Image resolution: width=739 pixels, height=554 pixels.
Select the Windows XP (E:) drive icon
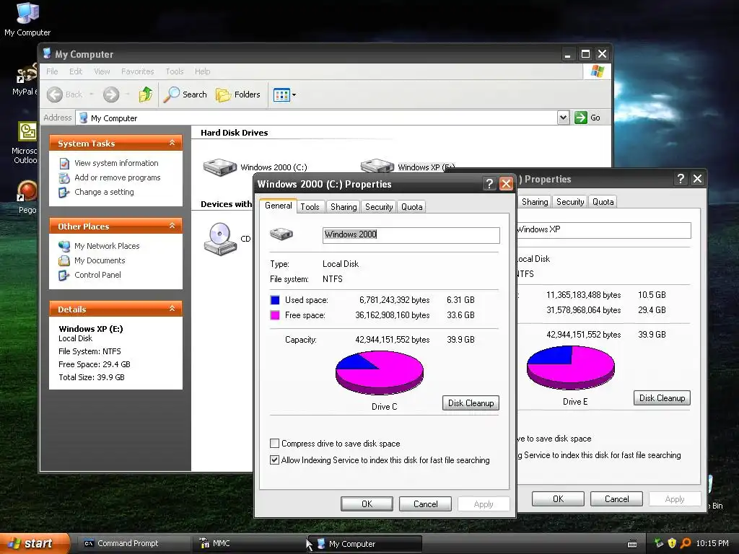point(377,165)
